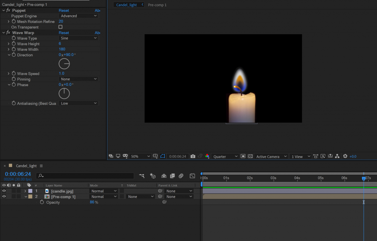The width and height of the screenshot is (377, 241).
Task: Click the Opacity stopwatch icon
Action: coord(42,202)
